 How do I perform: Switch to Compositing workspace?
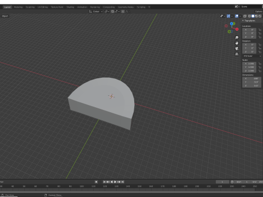click(109, 7)
